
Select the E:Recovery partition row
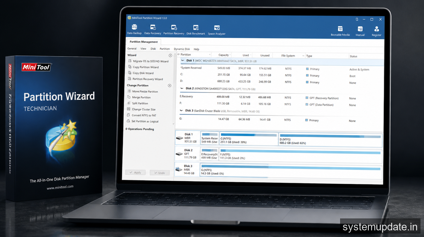coord(281,98)
